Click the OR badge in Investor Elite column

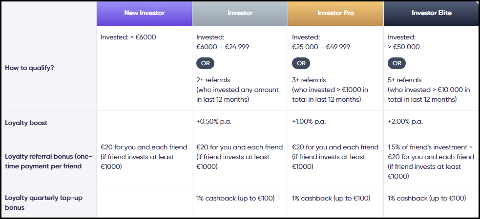397,63
